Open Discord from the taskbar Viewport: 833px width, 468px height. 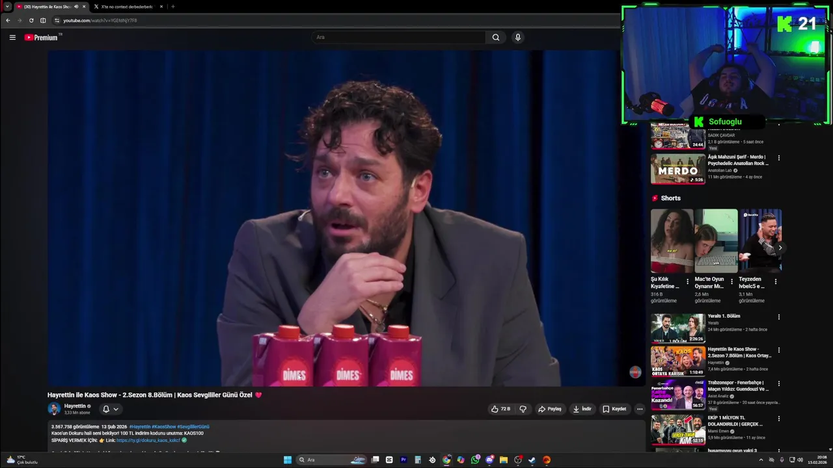pos(489,460)
